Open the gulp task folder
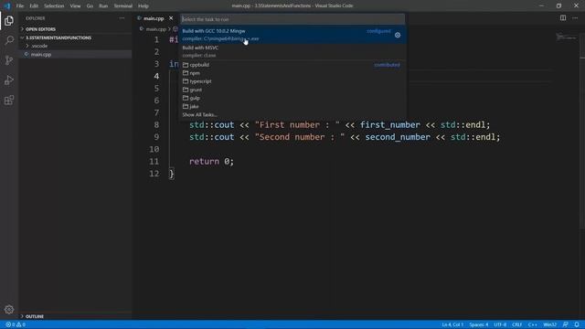This screenshot has width=585, height=329. tap(292, 98)
